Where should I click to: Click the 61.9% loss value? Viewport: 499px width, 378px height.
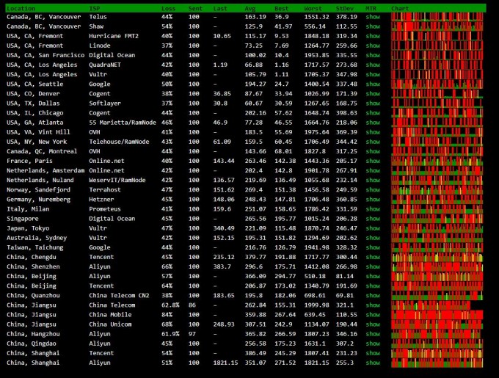click(x=170, y=334)
